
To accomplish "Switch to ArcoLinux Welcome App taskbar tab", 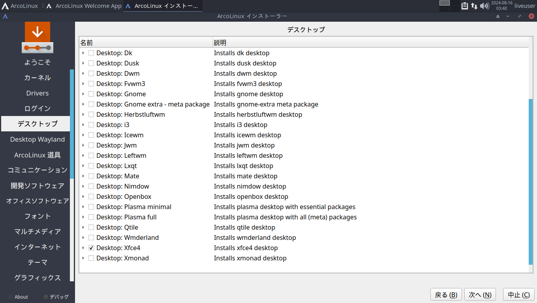I will point(84,6).
